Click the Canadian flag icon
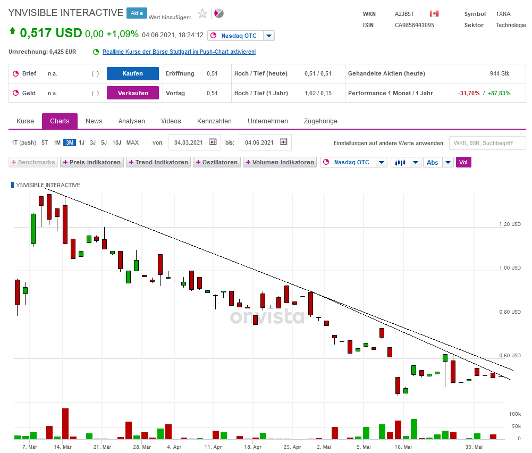The image size is (532, 453). point(434,14)
